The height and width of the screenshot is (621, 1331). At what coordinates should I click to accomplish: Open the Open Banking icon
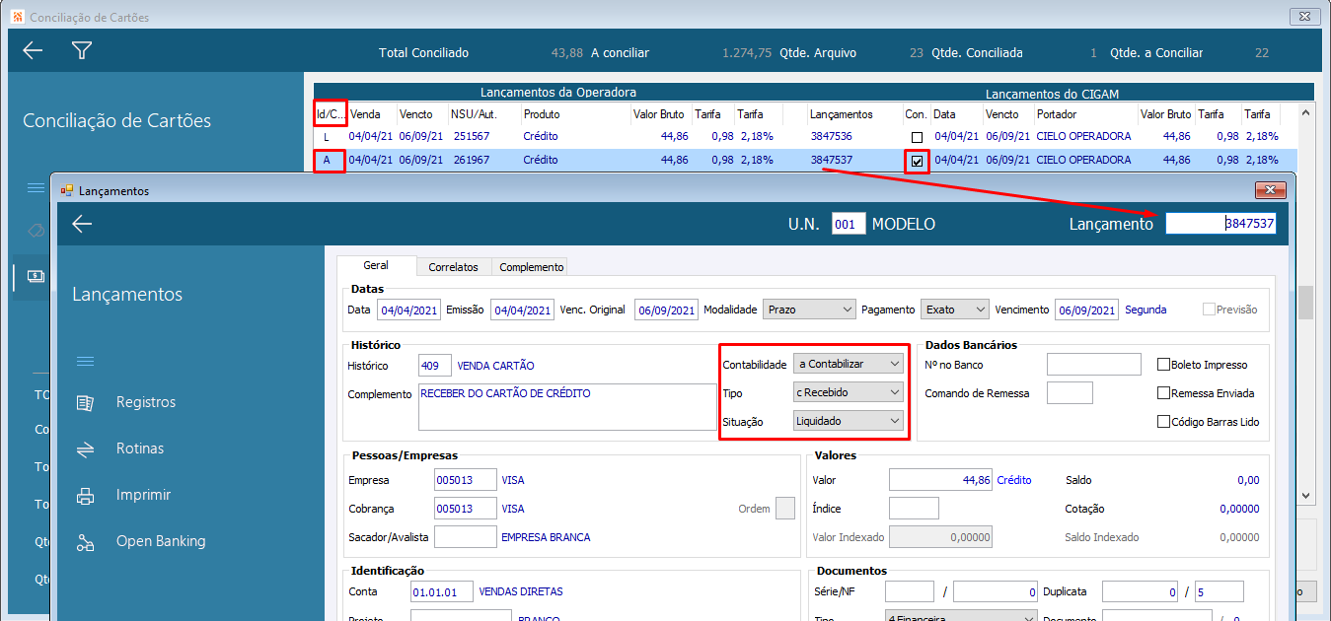pos(86,541)
